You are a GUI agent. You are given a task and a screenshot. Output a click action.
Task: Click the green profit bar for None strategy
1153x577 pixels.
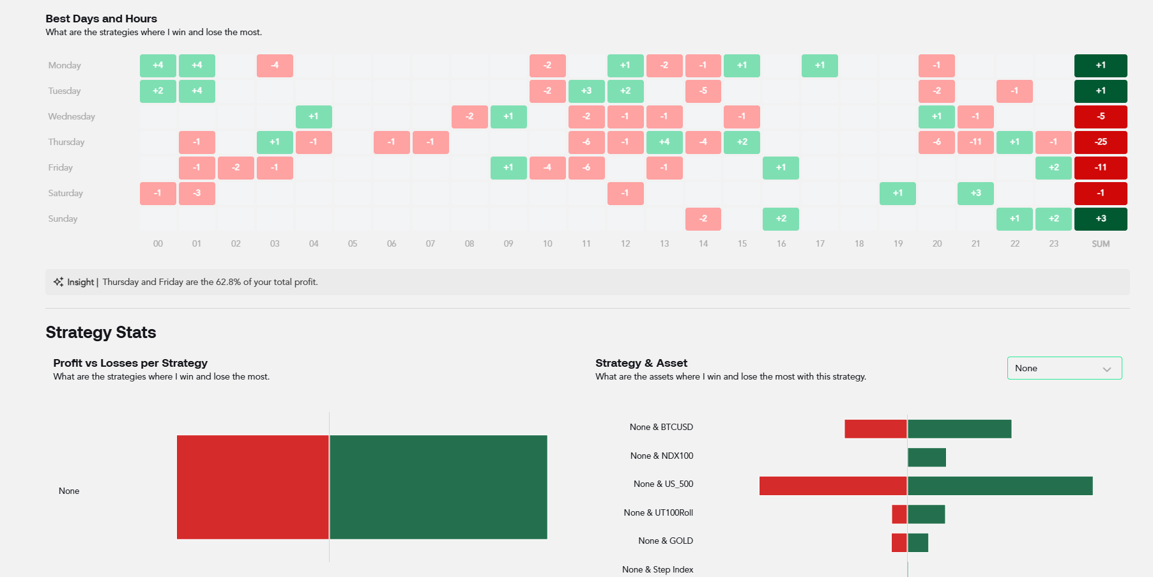pos(438,487)
